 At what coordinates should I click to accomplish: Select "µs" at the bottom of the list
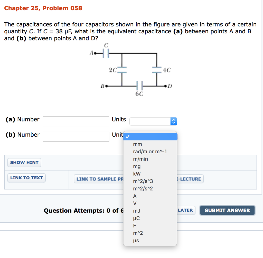136,241
